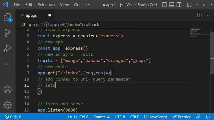Click the "//listen and serve" comment

(x=60, y=104)
